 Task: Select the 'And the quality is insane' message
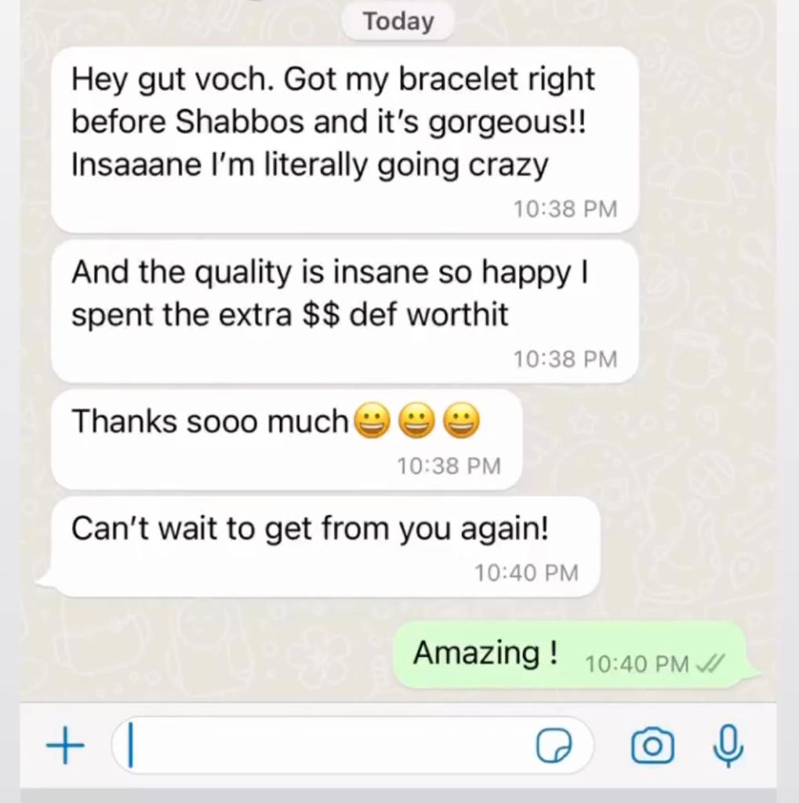point(345,312)
